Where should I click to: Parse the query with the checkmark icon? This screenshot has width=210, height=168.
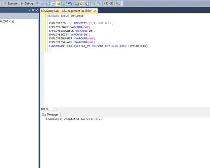42,3
